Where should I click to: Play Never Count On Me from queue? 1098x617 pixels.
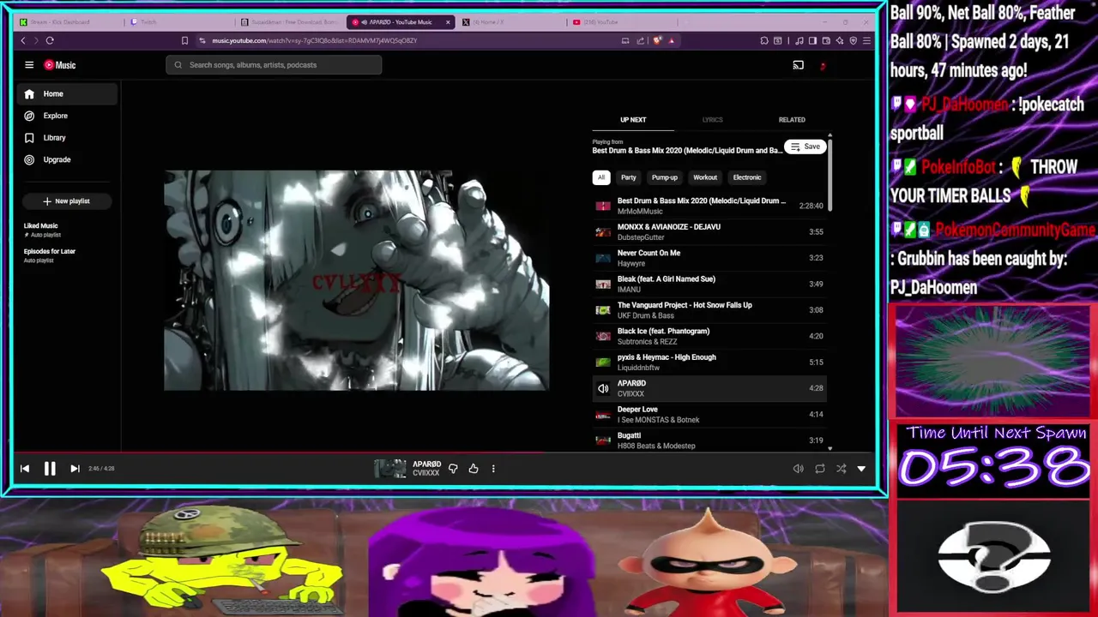(x=709, y=258)
